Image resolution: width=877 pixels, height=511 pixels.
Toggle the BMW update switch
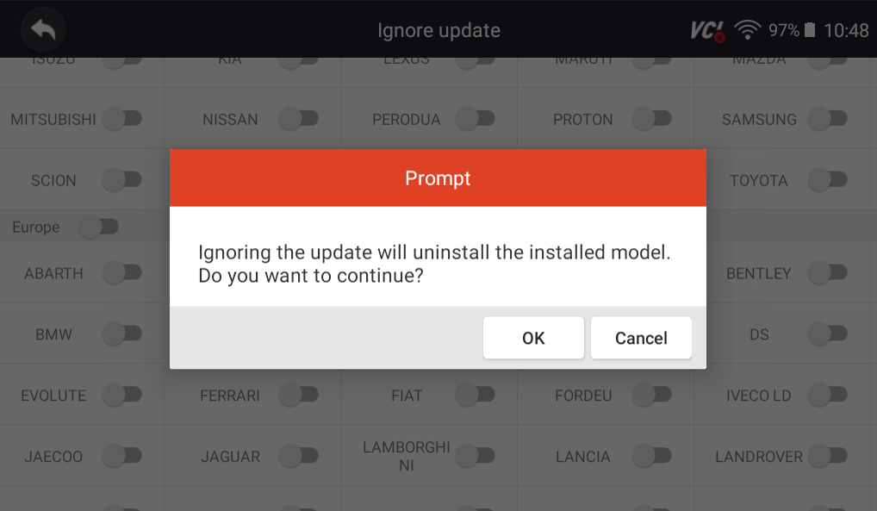coord(123,333)
